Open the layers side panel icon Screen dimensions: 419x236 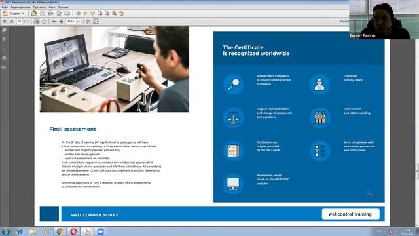pos(4,58)
